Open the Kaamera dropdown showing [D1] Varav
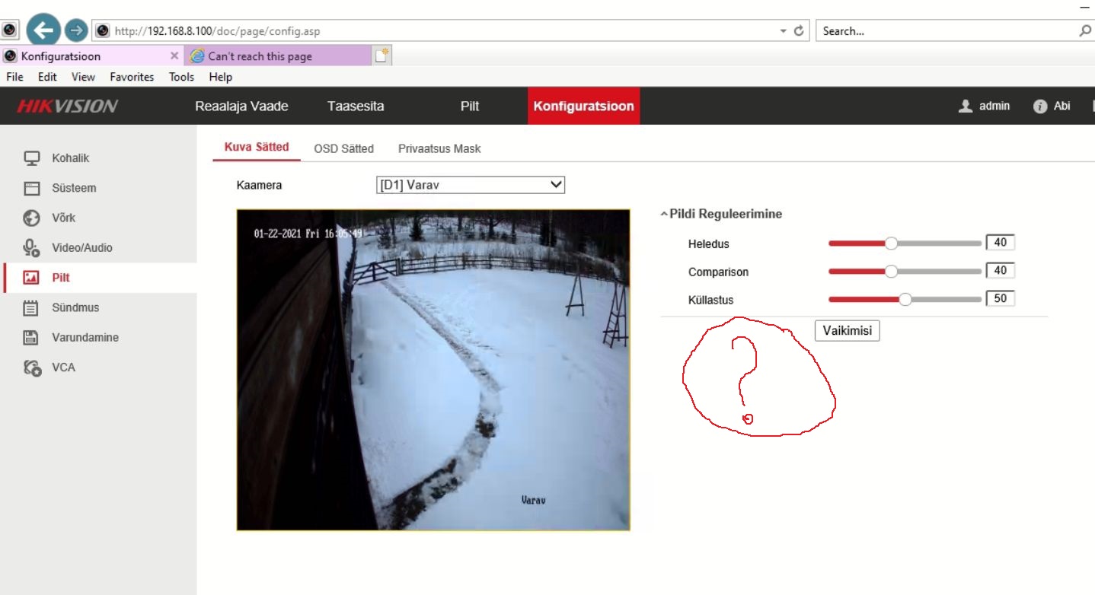Viewport: 1095px width, 595px height. pos(470,185)
